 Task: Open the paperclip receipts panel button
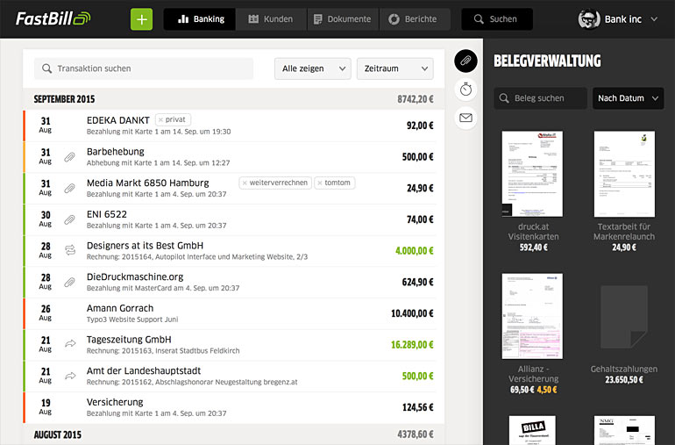coord(465,61)
